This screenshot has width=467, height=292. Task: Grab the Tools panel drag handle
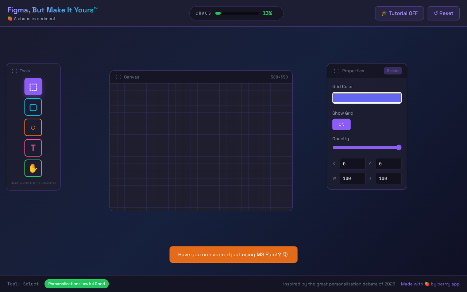pyautogui.click(x=15, y=71)
